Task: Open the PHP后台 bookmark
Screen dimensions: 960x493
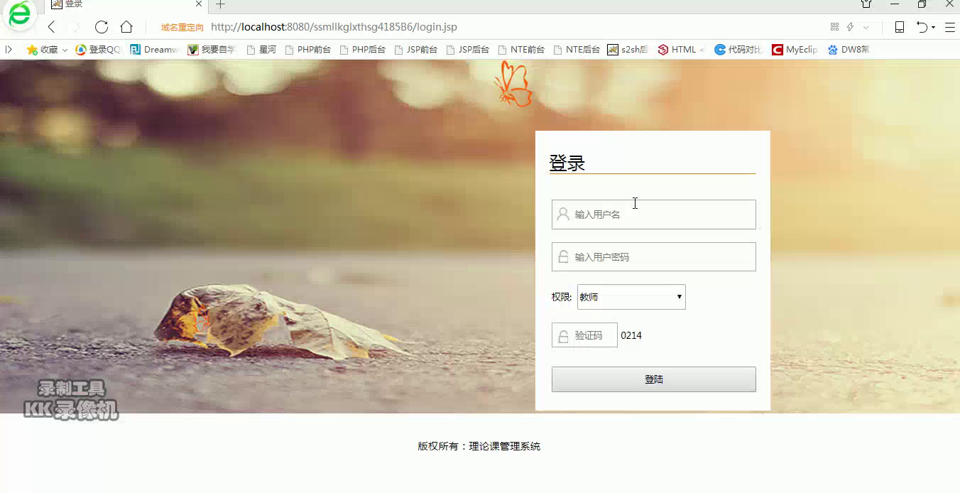Action: pyautogui.click(x=363, y=50)
